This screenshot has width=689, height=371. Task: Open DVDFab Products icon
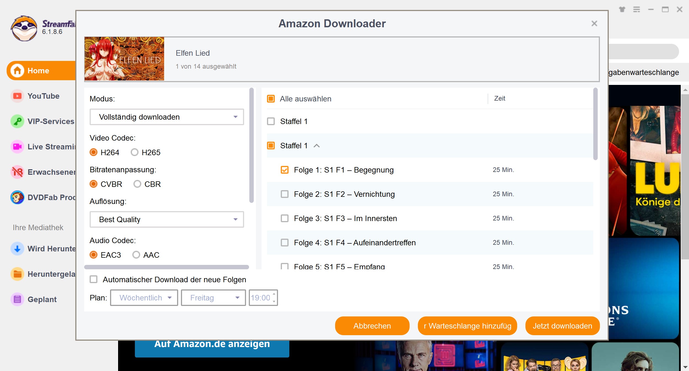click(x=17, y=197)
